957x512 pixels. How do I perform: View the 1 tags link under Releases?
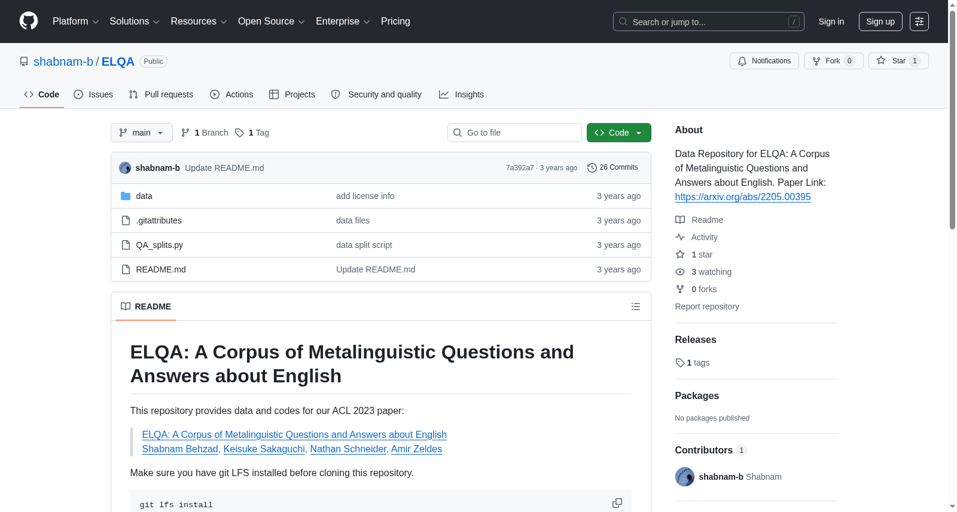[x=693, y=363]
